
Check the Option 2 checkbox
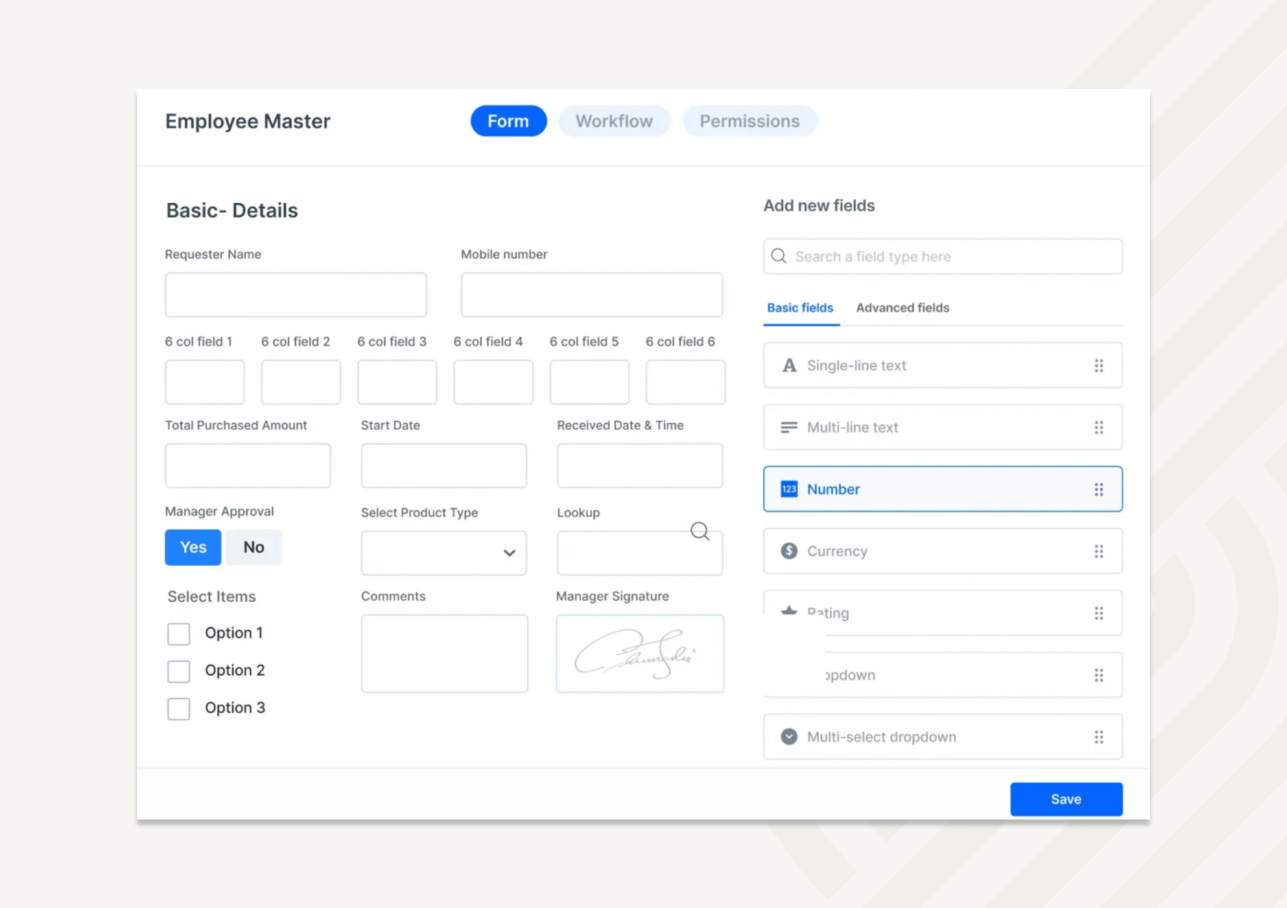point(178,671)
